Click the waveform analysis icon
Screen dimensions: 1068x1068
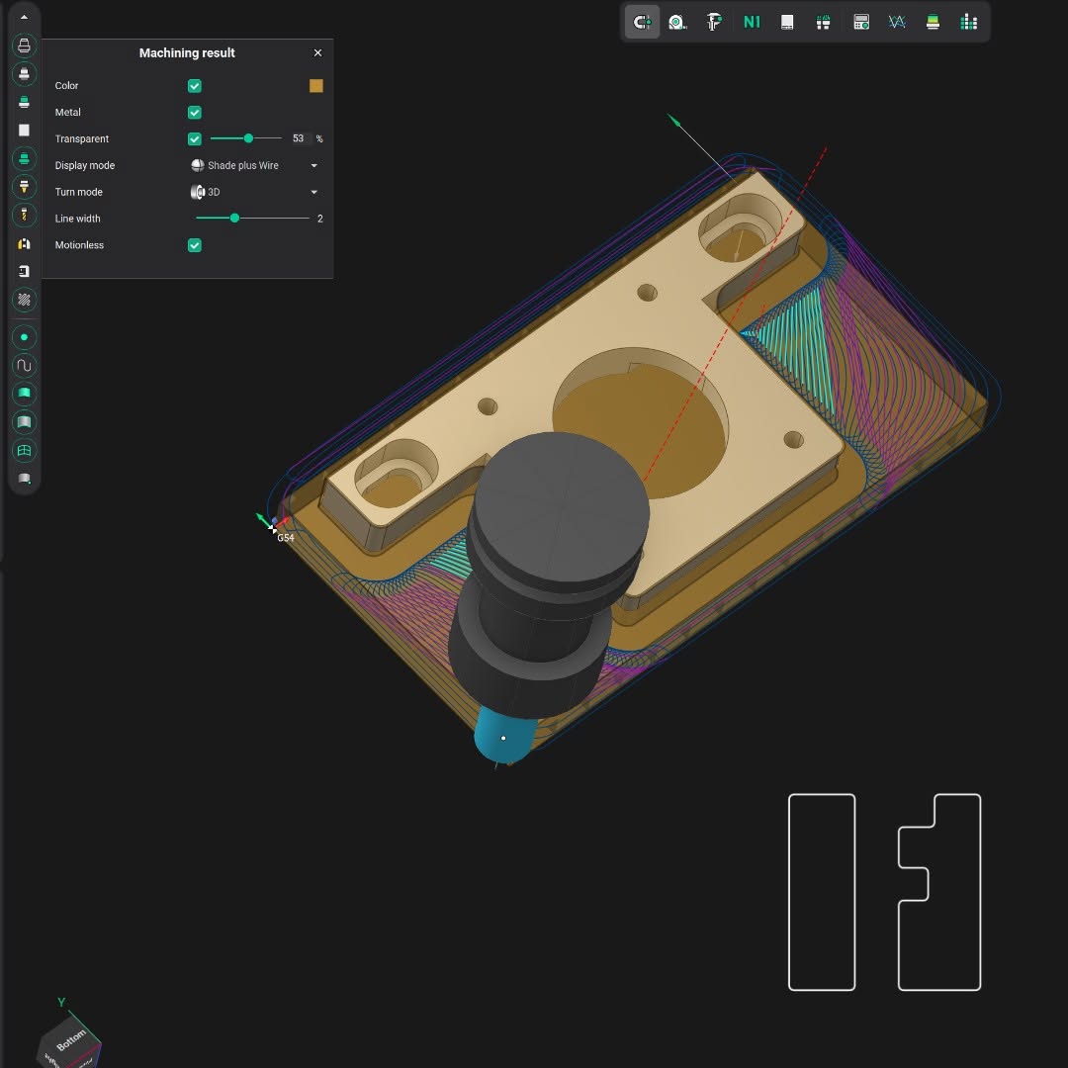896,21
